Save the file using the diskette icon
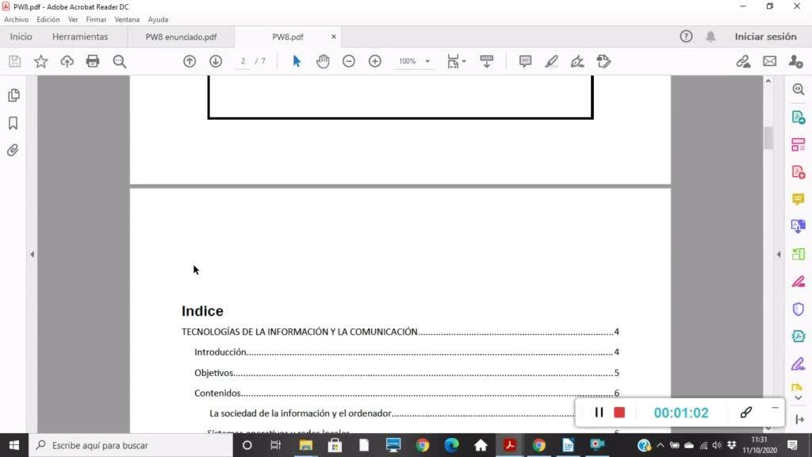Image resolution: width=812 pixels, height=457 pixels. (x=14, y=61)
